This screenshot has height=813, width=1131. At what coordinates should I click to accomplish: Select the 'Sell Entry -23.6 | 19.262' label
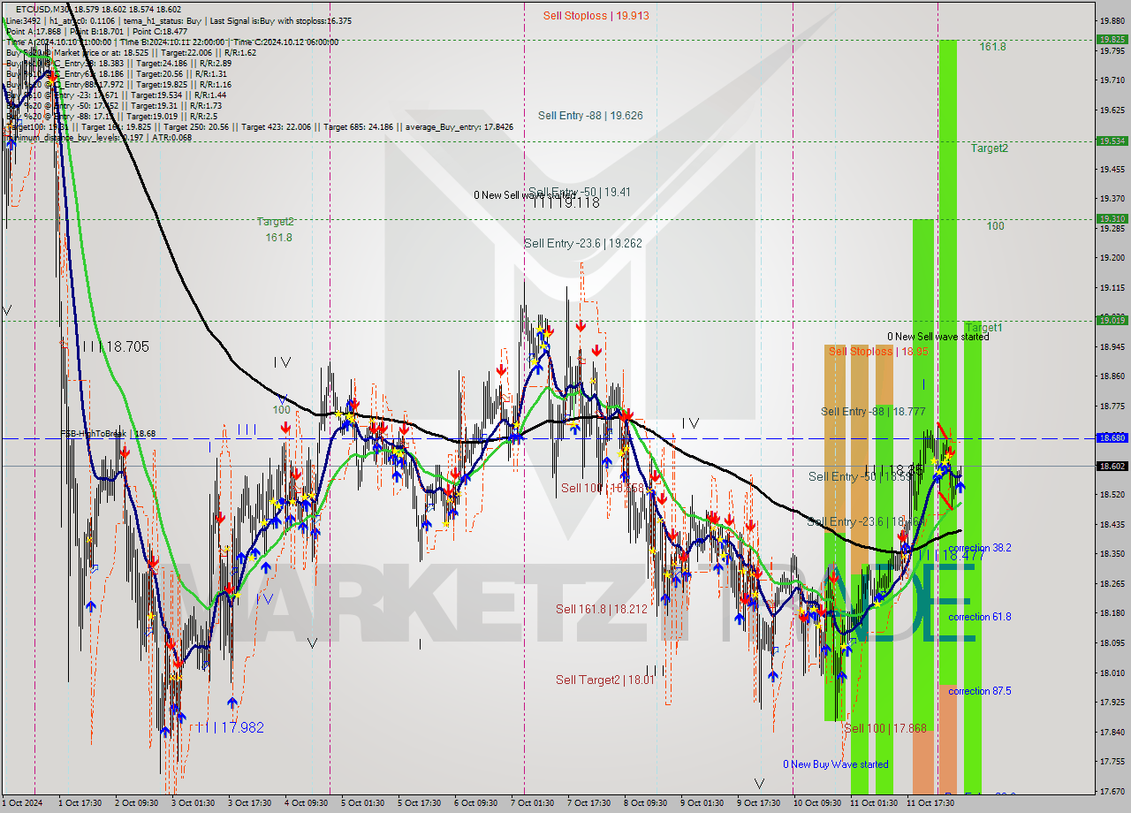[583, 243]
